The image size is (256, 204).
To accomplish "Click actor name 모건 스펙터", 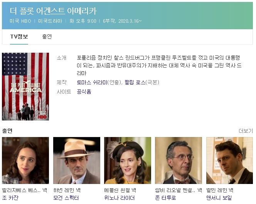I will click(x=66, y=198).
